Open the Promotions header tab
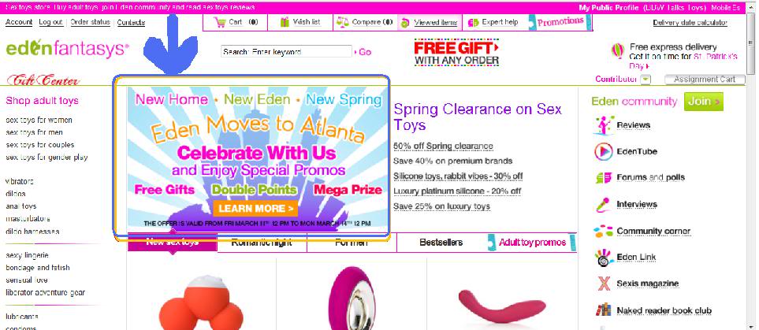The height and width of the screenshot is (330, 759). pyautogui.click(x=560, y=22)
